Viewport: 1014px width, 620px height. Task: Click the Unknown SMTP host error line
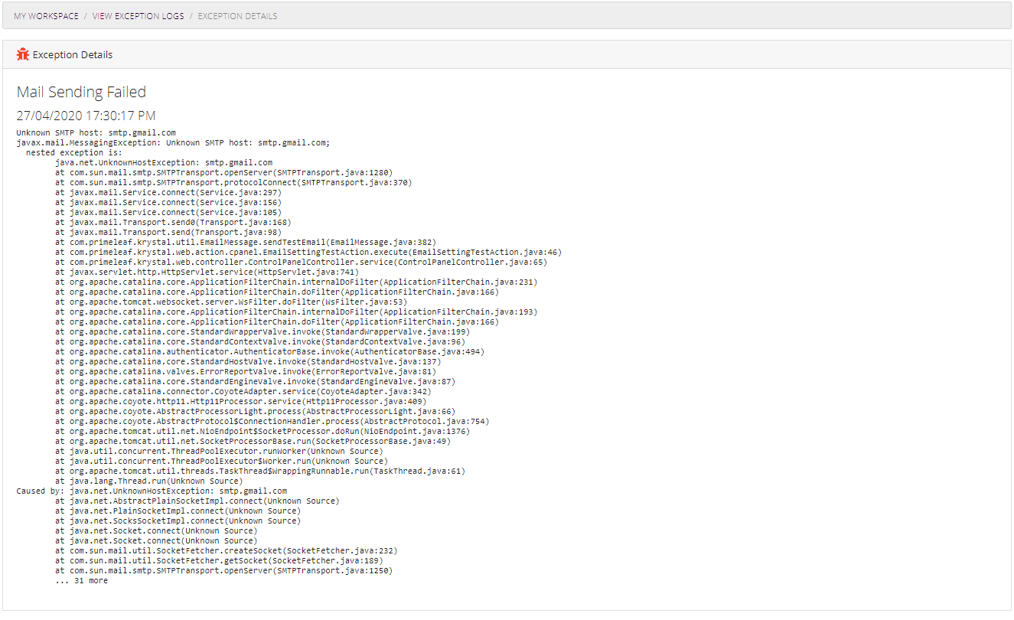pyautogui.click(x=95, y=132)
